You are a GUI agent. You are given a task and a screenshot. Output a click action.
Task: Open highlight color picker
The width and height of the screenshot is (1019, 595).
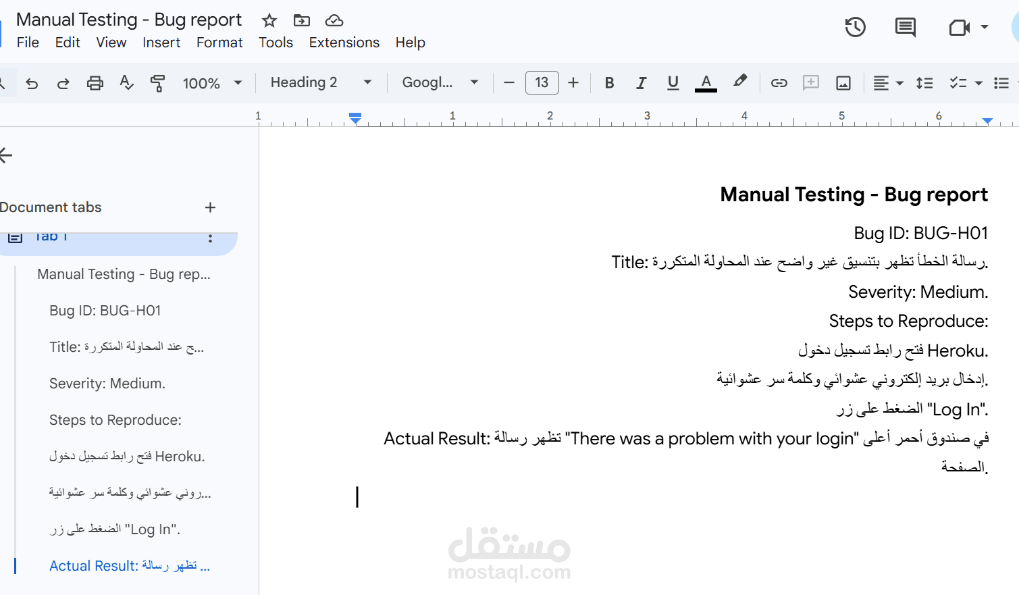point(740,82)
